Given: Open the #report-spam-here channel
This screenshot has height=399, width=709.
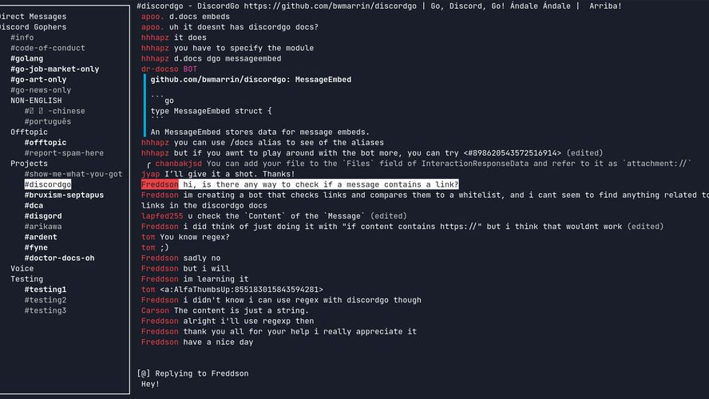Looking at the screenshot, I should point(64,153).
